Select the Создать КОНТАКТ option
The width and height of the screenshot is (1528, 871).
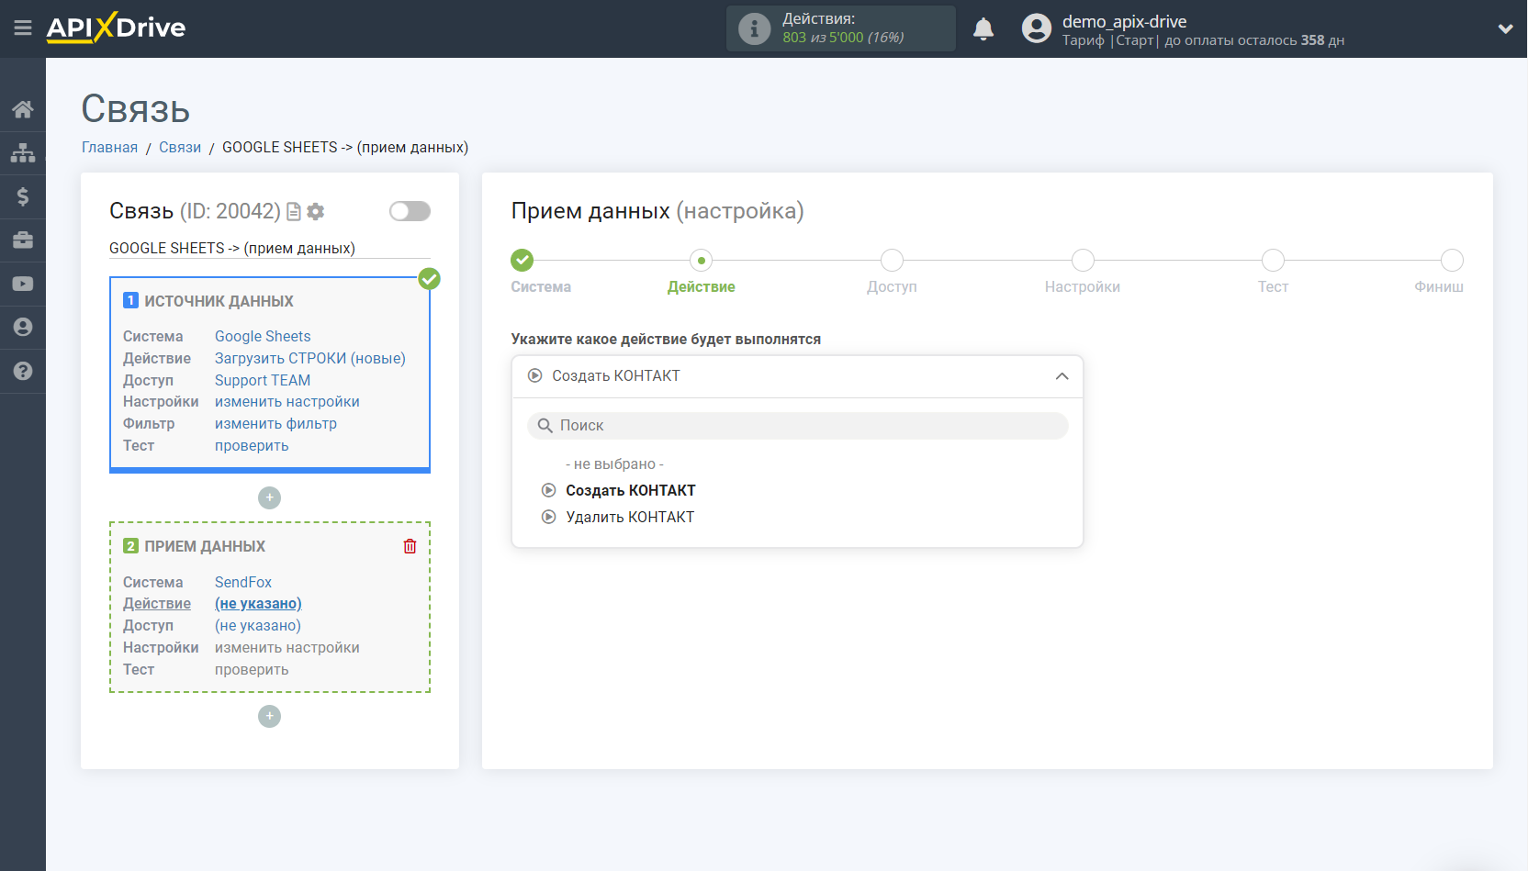click(630, 491)
